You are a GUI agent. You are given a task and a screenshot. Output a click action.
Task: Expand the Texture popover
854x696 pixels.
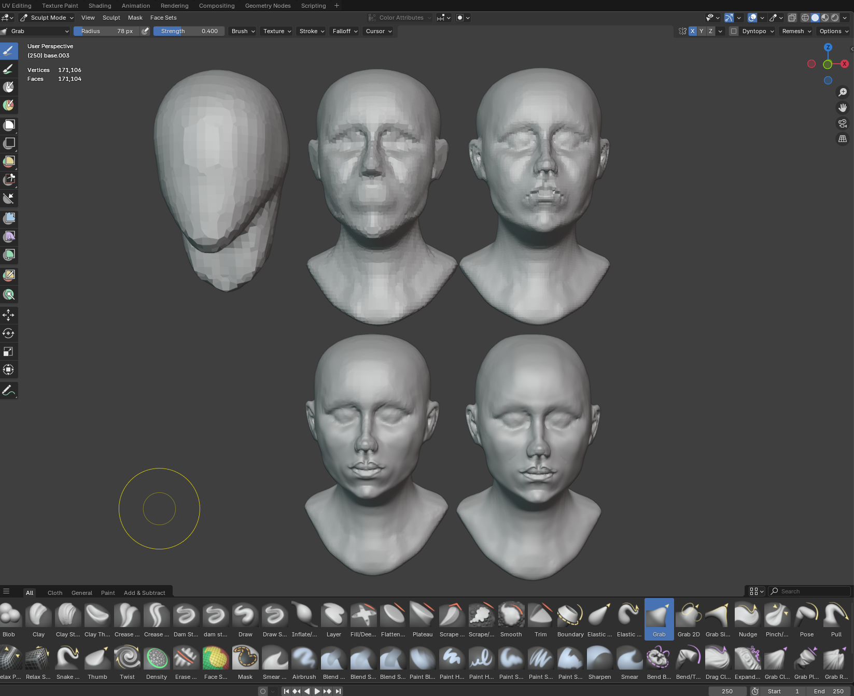(x=277, y=31)
